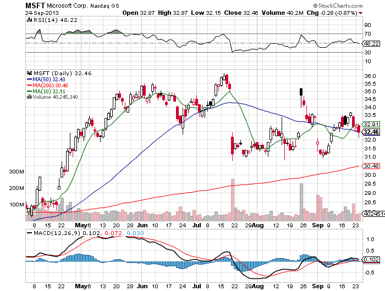Click the green MA(10) line swatch
Image resolution: width=385 pixels, height=291 pixels.
pos(29,92)
